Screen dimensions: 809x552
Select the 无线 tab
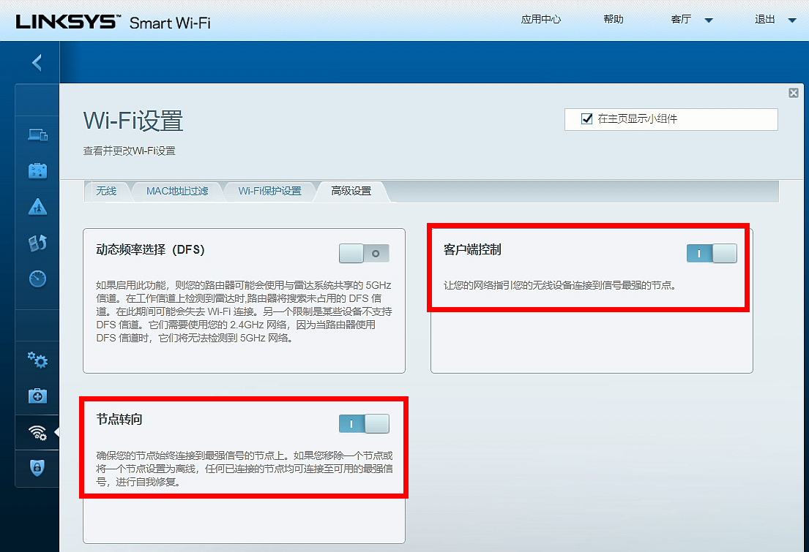[108, 191]
